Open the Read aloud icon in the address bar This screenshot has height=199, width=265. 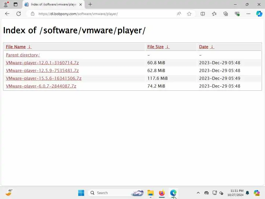(179, 14)
